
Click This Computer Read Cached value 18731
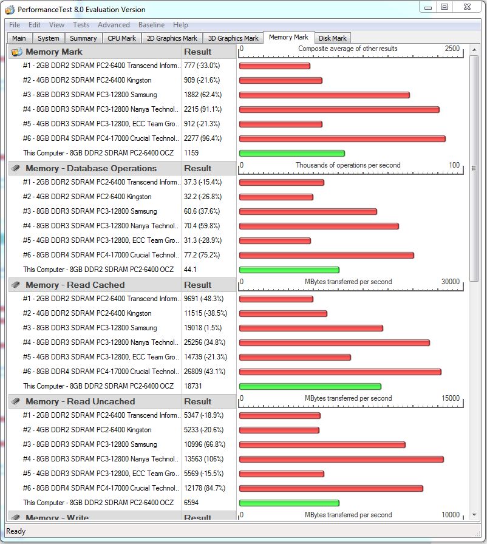point(193,386)
